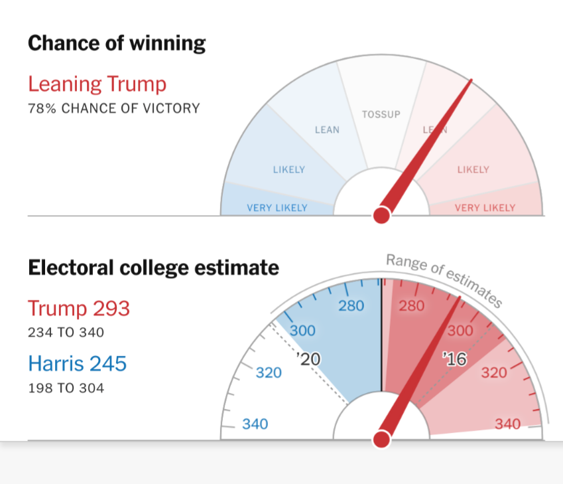Click the '16 election marker label

pos(454,359)
